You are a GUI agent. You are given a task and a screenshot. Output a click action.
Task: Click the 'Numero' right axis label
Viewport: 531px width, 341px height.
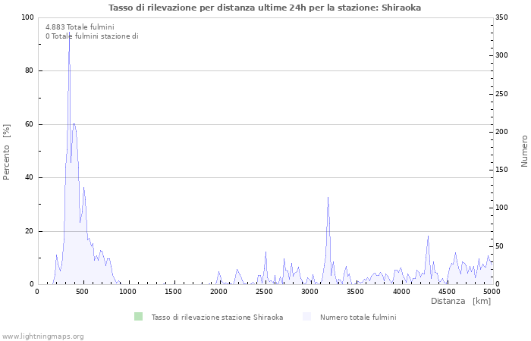pos(523,151)
